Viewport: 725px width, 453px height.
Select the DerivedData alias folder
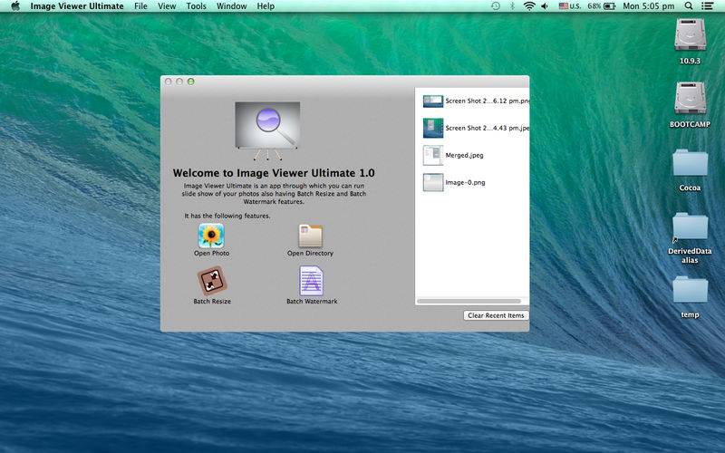tap(690, 226)
